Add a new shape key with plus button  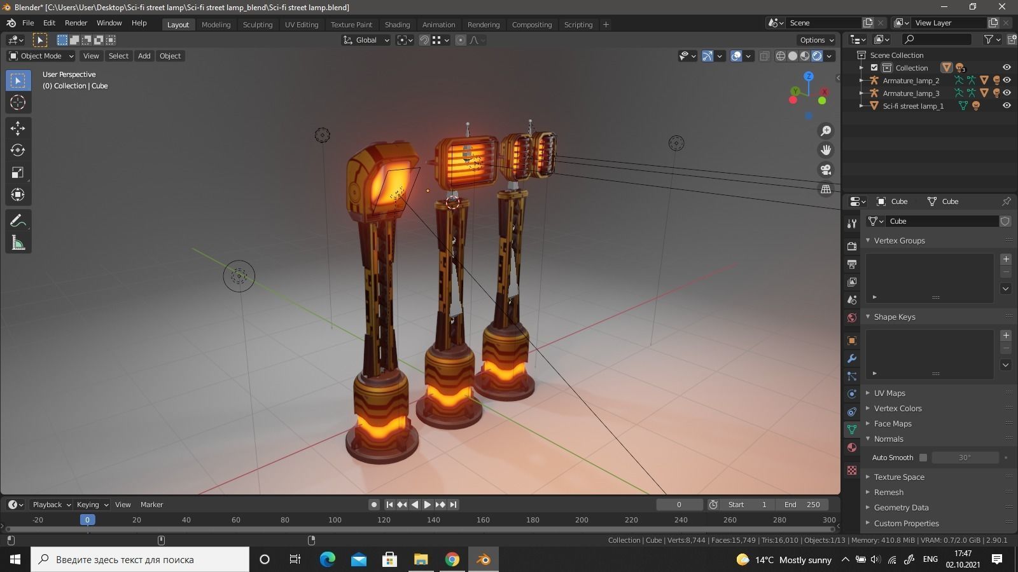tap(1005, 336)
